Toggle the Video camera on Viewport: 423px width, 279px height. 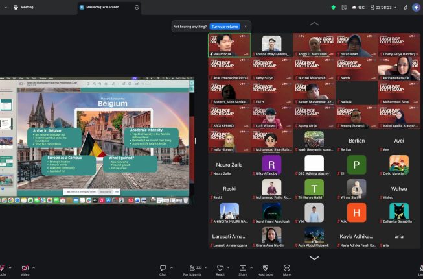tap(25, 270)
